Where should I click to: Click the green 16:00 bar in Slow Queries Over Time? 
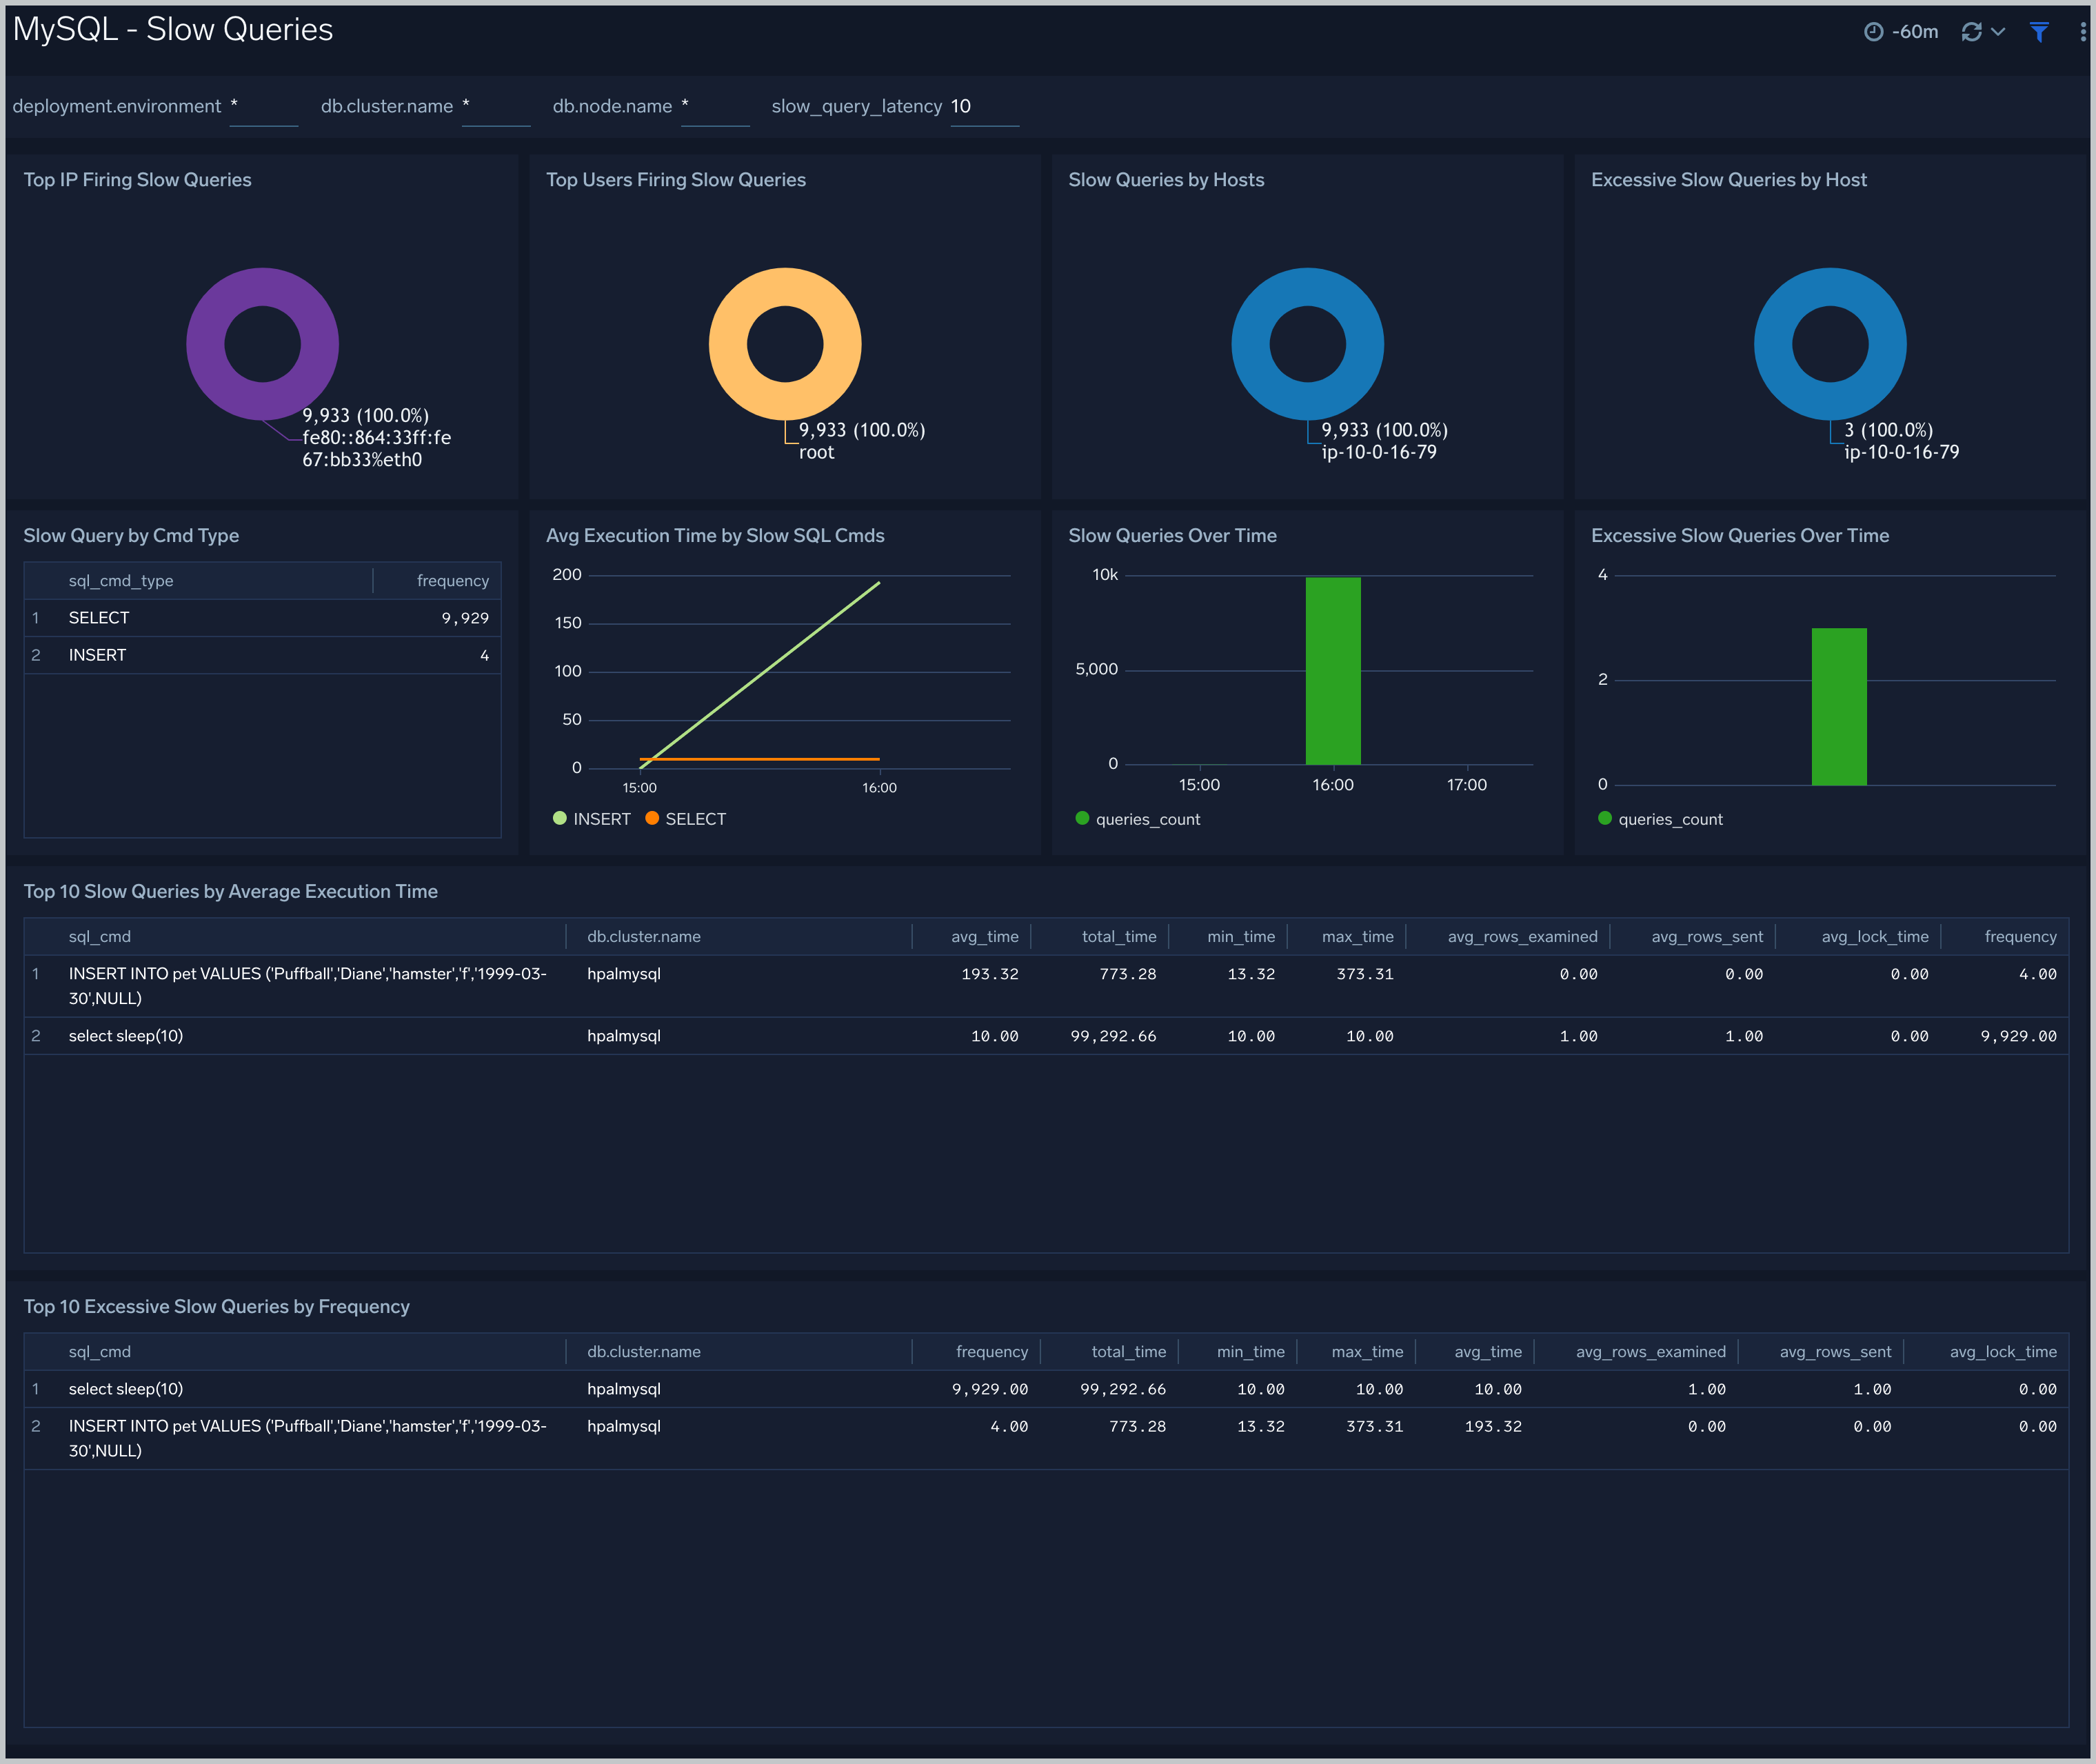point(1333,671)
